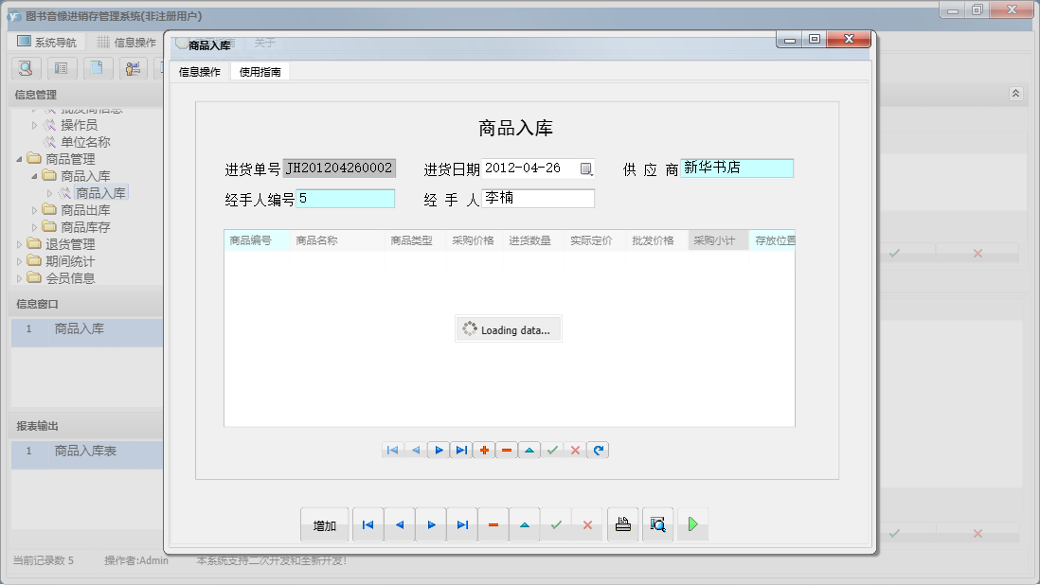Open print preview with magnifier icon
Screen dimensions: 1040x585
[657, 524]
